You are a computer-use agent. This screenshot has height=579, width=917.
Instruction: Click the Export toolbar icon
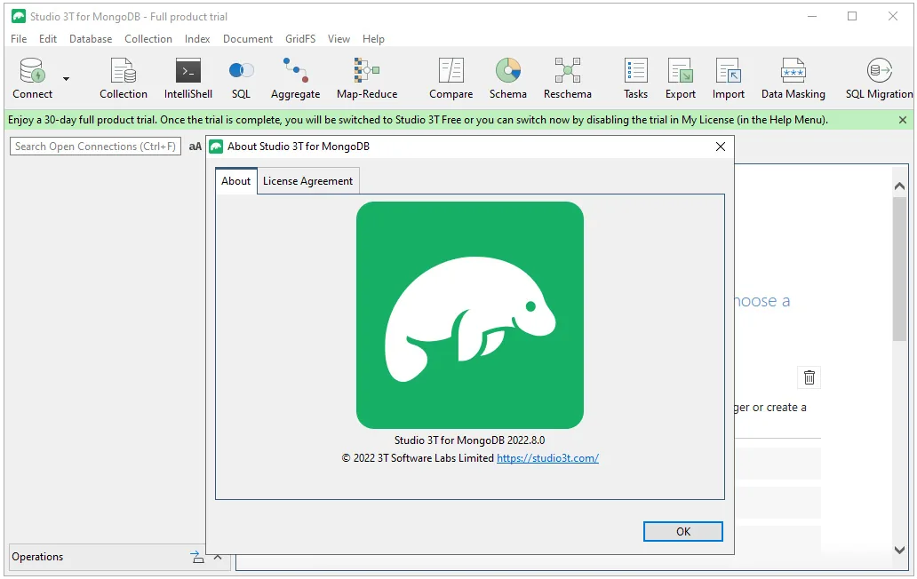(680, 78)
